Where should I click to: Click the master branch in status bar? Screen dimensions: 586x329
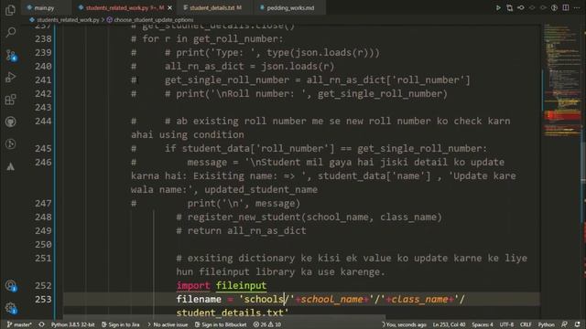pos(19,324)
